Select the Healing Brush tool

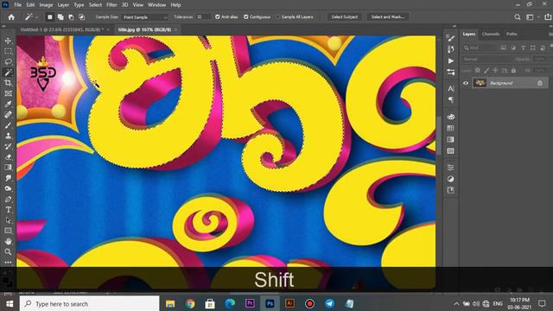click(8, 115)
